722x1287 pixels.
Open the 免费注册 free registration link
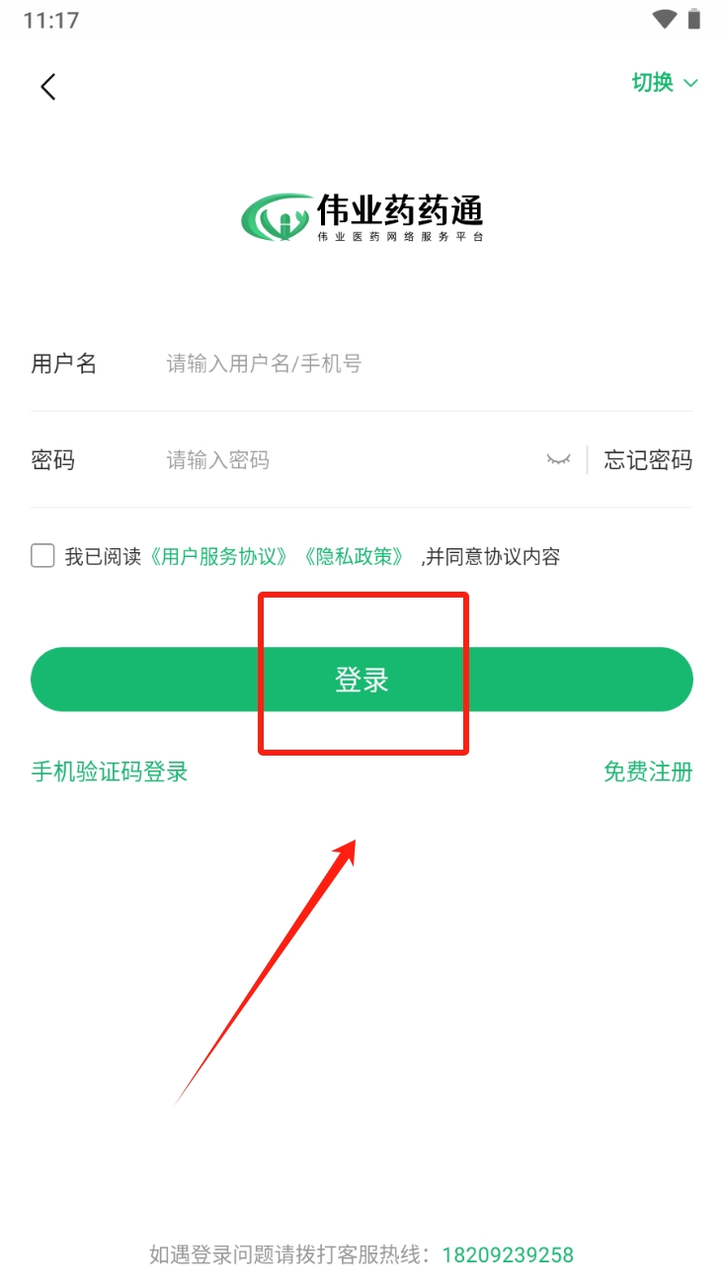(648, 771)
